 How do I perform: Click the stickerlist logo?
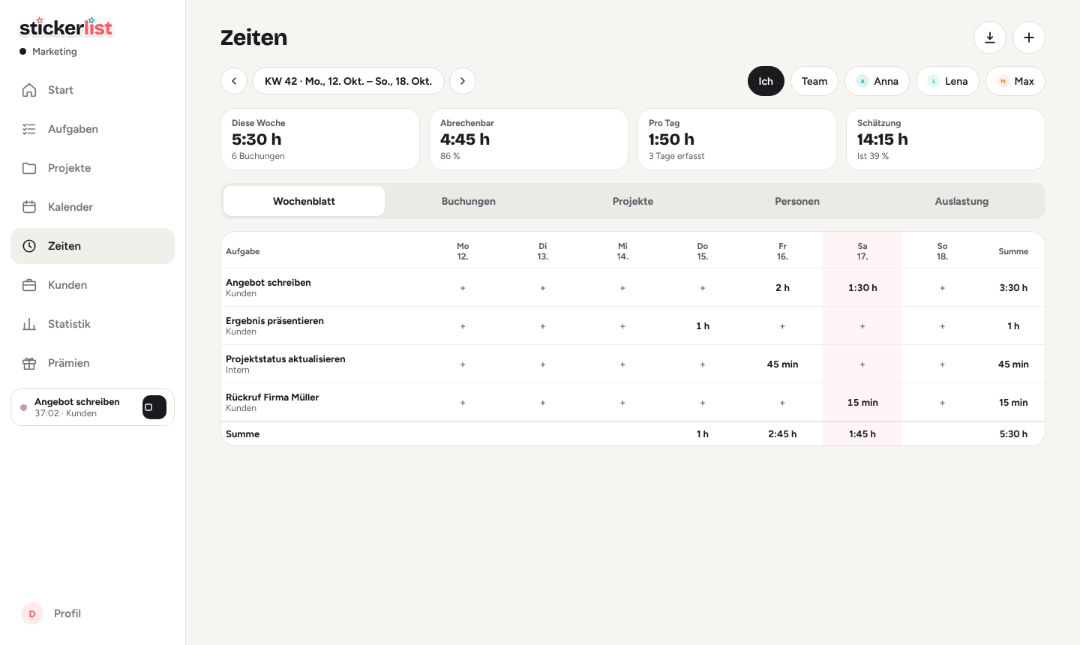coord(66,28)
